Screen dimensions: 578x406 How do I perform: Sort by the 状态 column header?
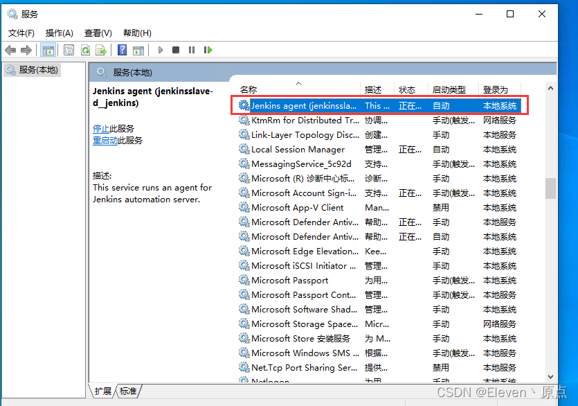click(x=411, y=89)
